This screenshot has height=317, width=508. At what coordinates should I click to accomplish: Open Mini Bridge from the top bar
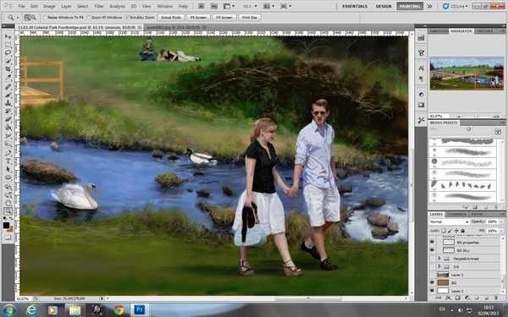click(x=214, y=6)
